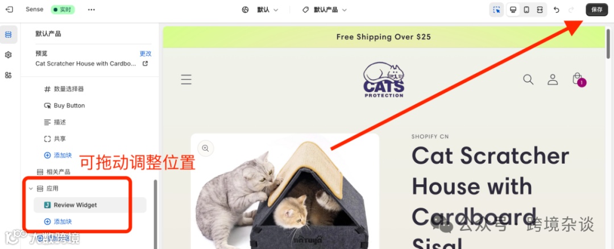Select the Sections sidebar icon
Screen dimensions: 614x249
(x=8, y=35)
